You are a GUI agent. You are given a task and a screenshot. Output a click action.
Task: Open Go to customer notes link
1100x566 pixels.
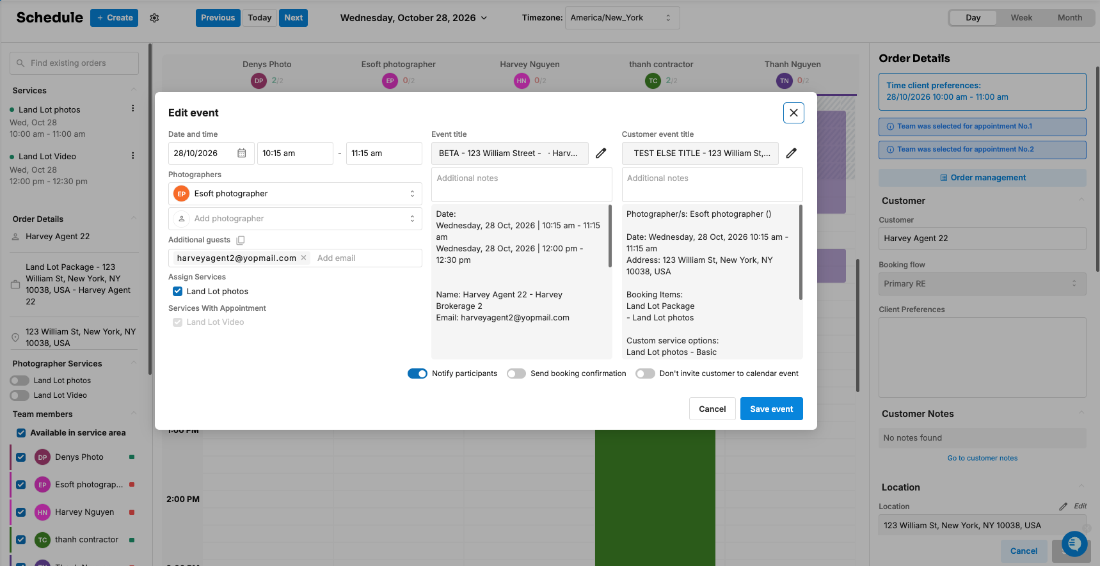tap(982, 458)
